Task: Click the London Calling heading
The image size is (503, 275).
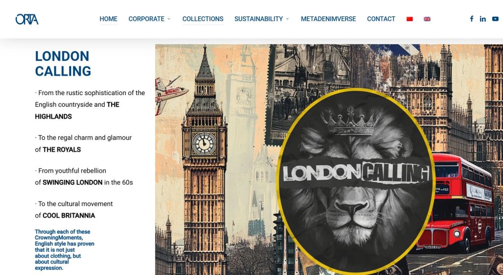Action: coord(63,63)
